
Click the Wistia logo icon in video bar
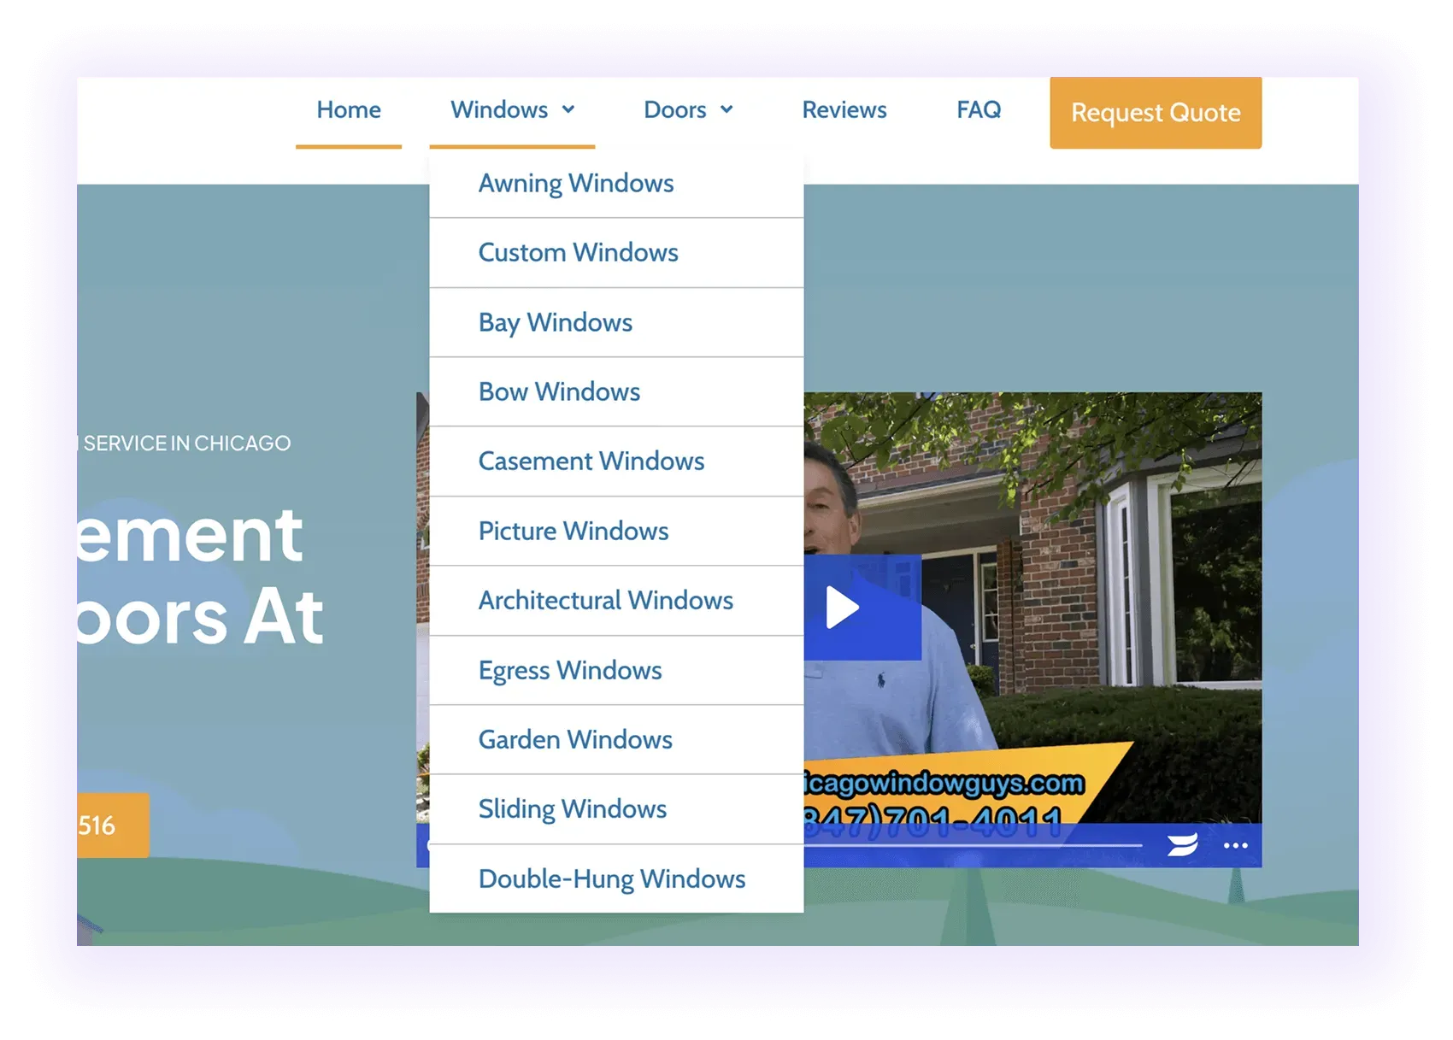tap(1182, 845)
